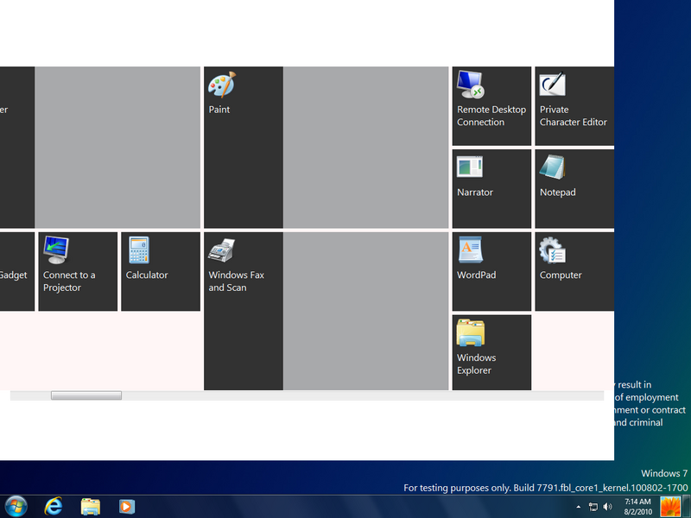The height and width of the screenshot is (518, 691).
Task: Open the Windows Explorer tile
Action: [491, 352]
